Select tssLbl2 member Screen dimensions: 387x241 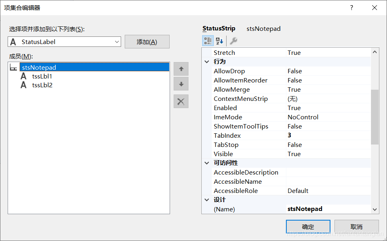(x=42, y=85)
